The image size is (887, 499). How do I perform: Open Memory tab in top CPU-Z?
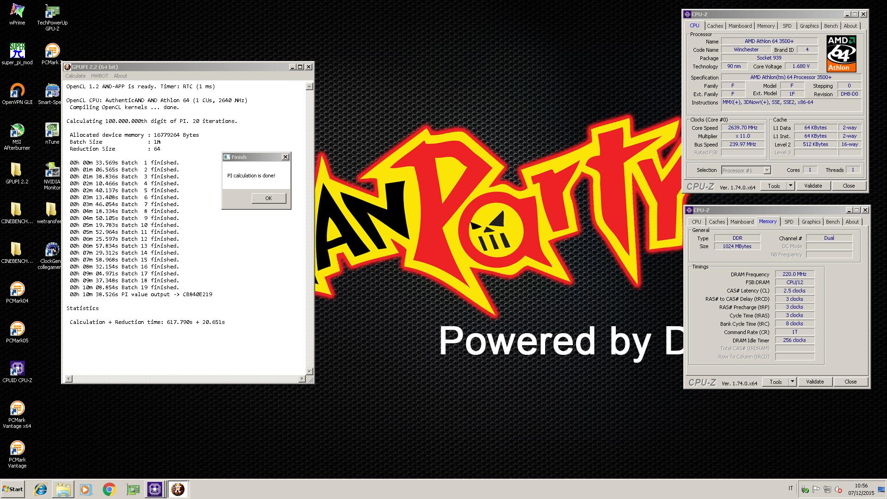tap(765, 26)
